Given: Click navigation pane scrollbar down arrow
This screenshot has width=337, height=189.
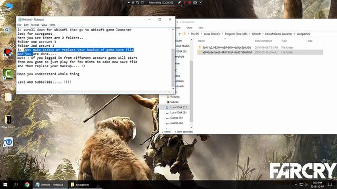Looking at the screenshot, I should pyautogui.click(x=191, y=127).
